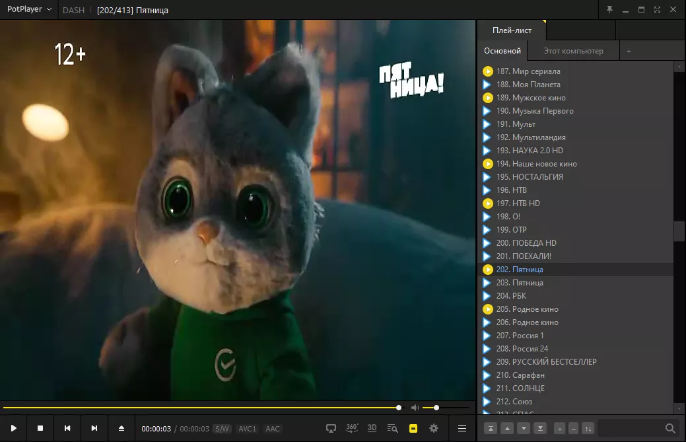Viewport: 686px width, 442px height.
Task: Remove item with playlist minus button
Action: coord(574,429)
